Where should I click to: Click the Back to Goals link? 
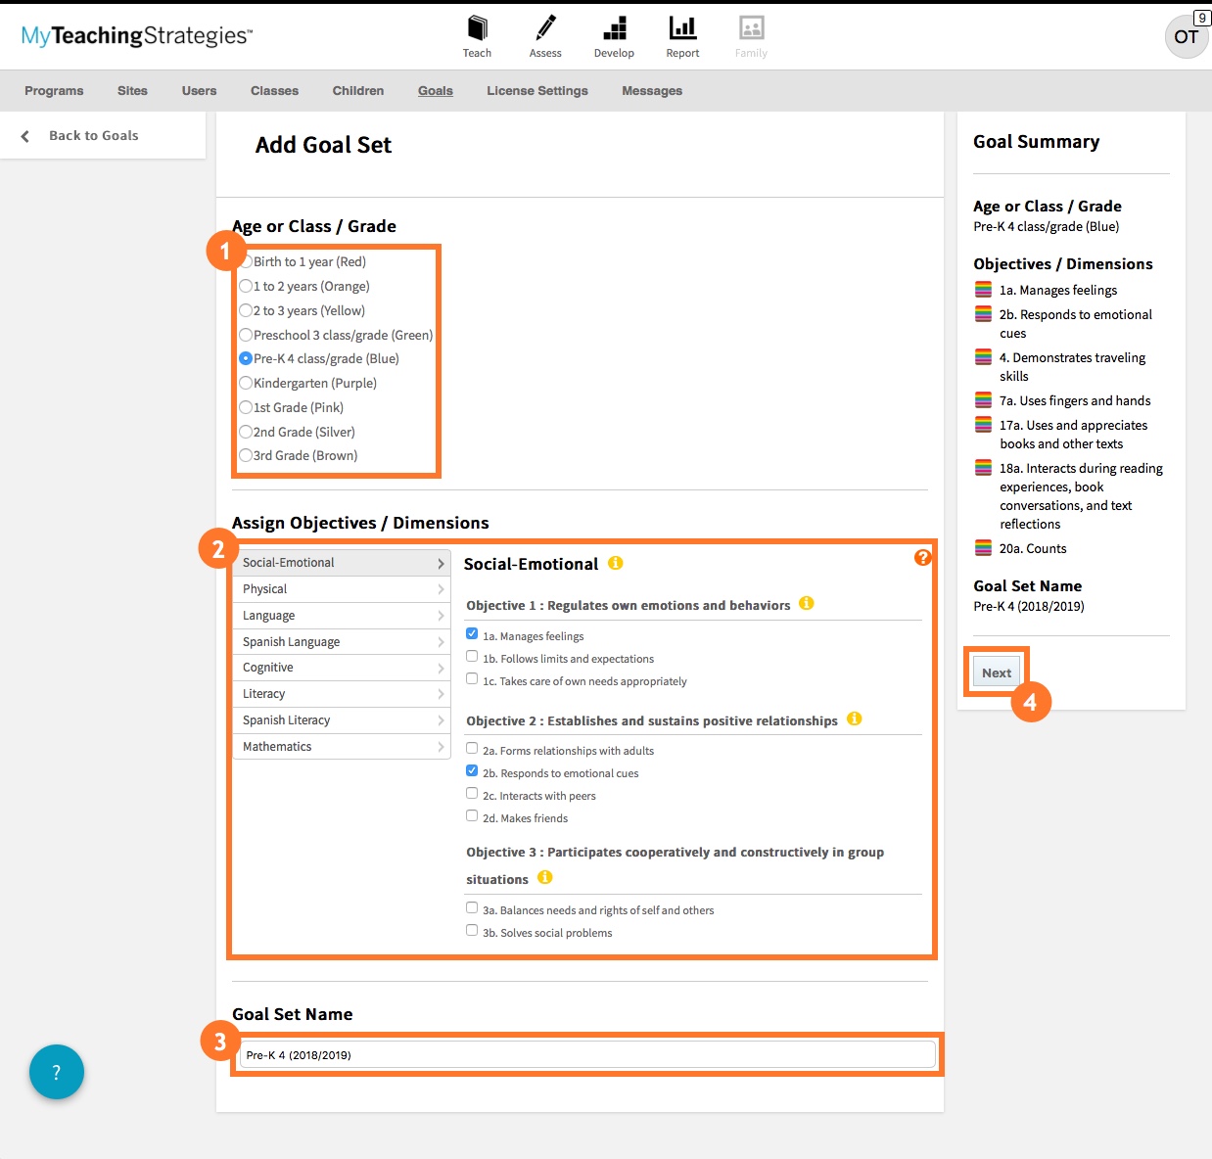pyautogui.click(x=93, y=135)
